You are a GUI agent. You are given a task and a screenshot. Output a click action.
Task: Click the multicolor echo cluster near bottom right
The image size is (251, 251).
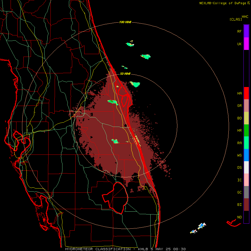(198, 228)
